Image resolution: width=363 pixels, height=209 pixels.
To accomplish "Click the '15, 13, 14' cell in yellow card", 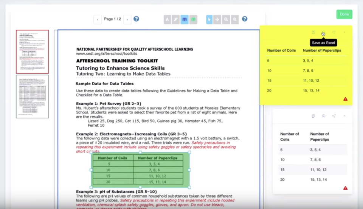I will click(x=311, y=91).
